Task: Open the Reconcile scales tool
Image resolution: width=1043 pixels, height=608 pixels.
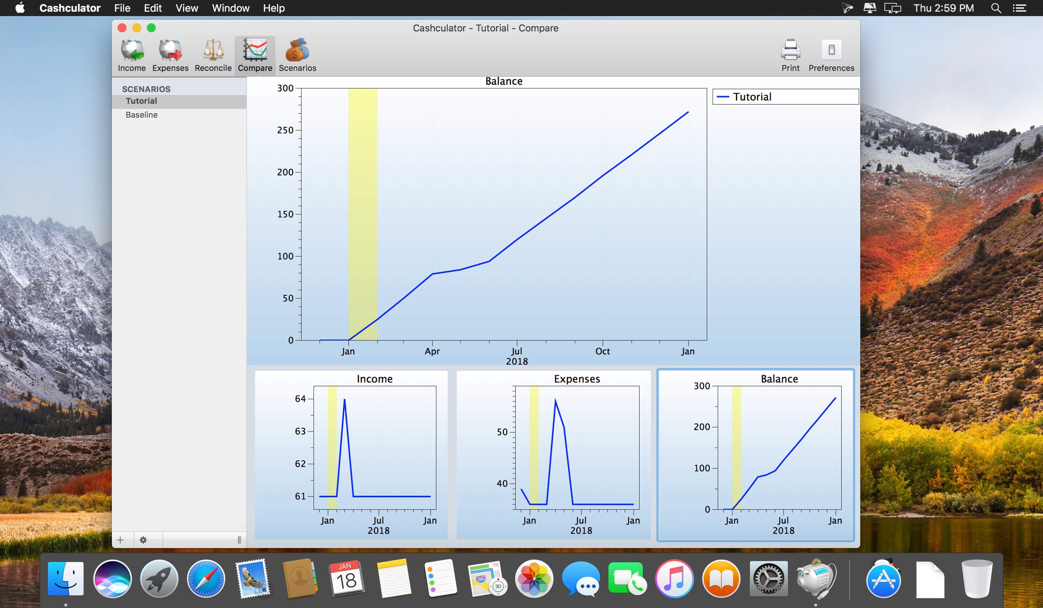Action: (x=213, y=56)
